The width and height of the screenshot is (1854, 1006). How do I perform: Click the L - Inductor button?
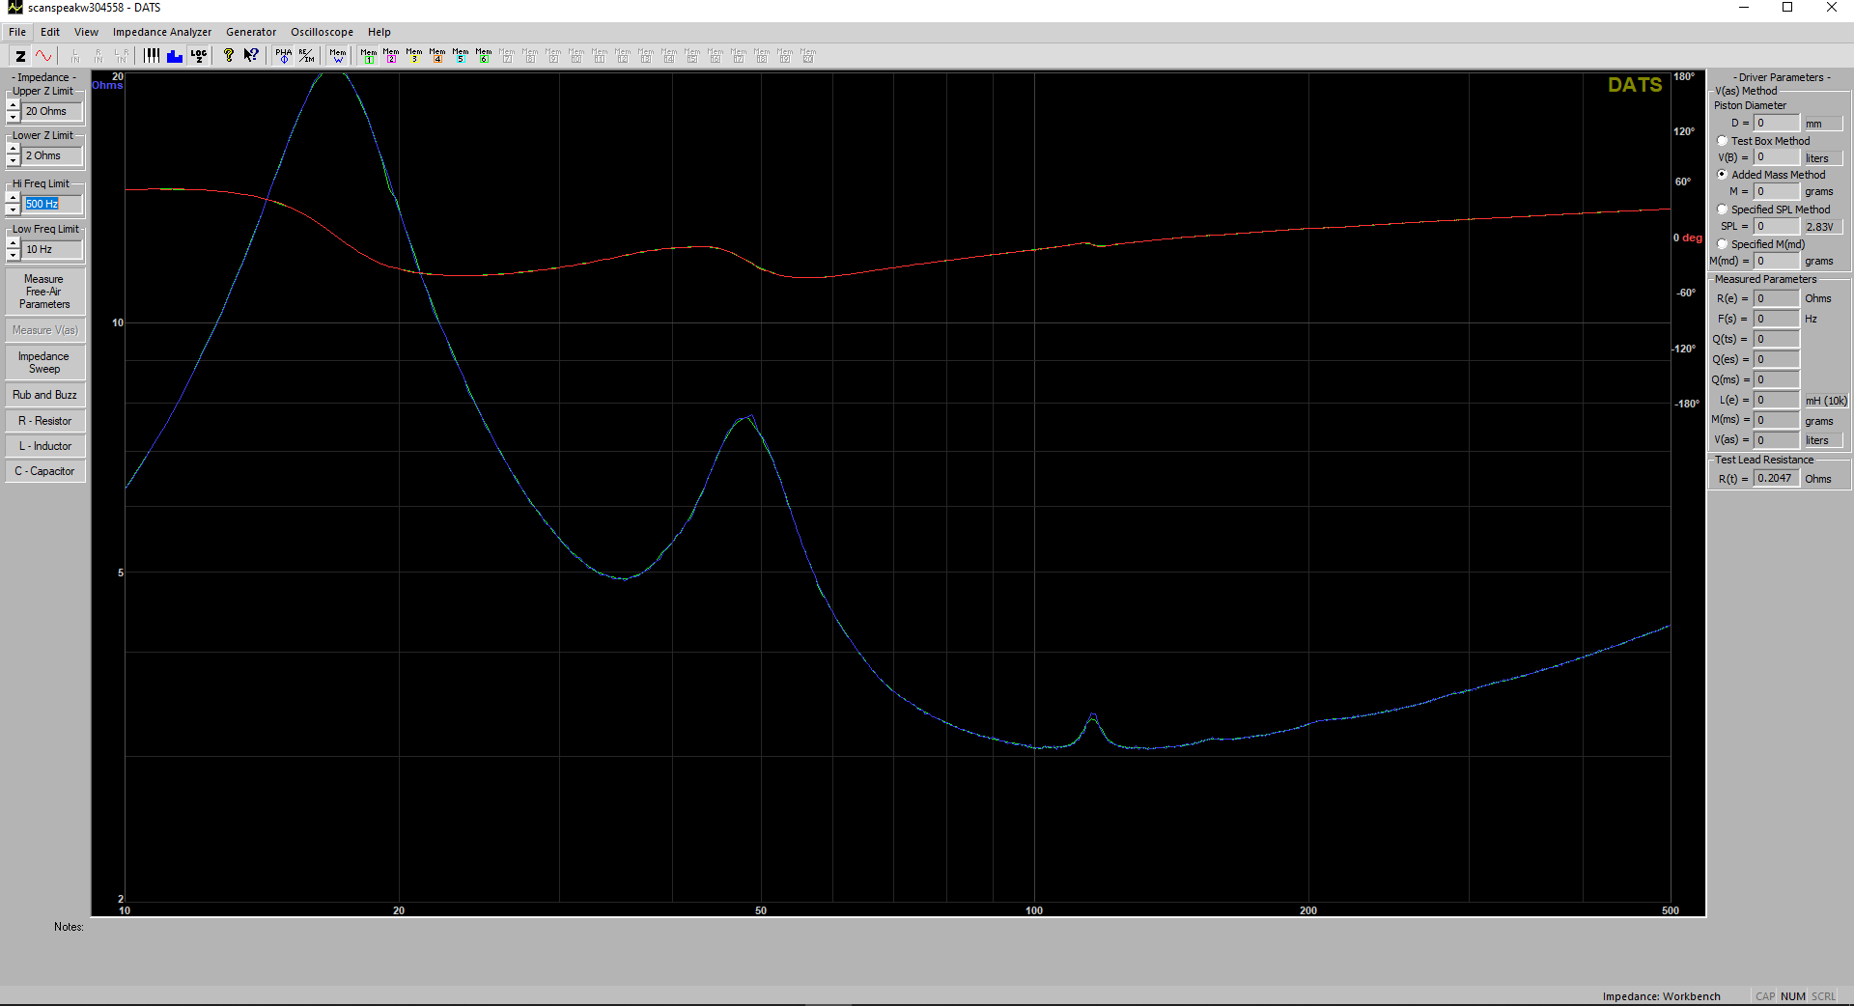point(44,446)
